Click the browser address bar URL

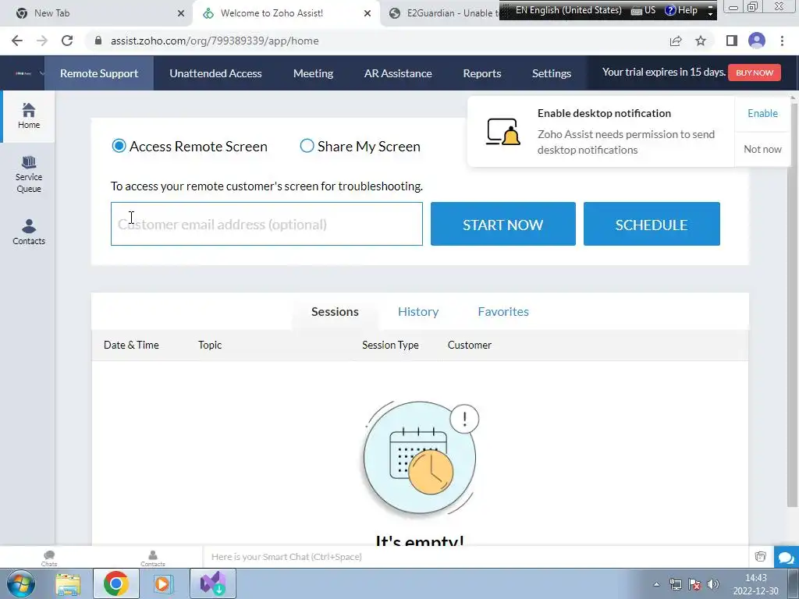click(215, 41)
